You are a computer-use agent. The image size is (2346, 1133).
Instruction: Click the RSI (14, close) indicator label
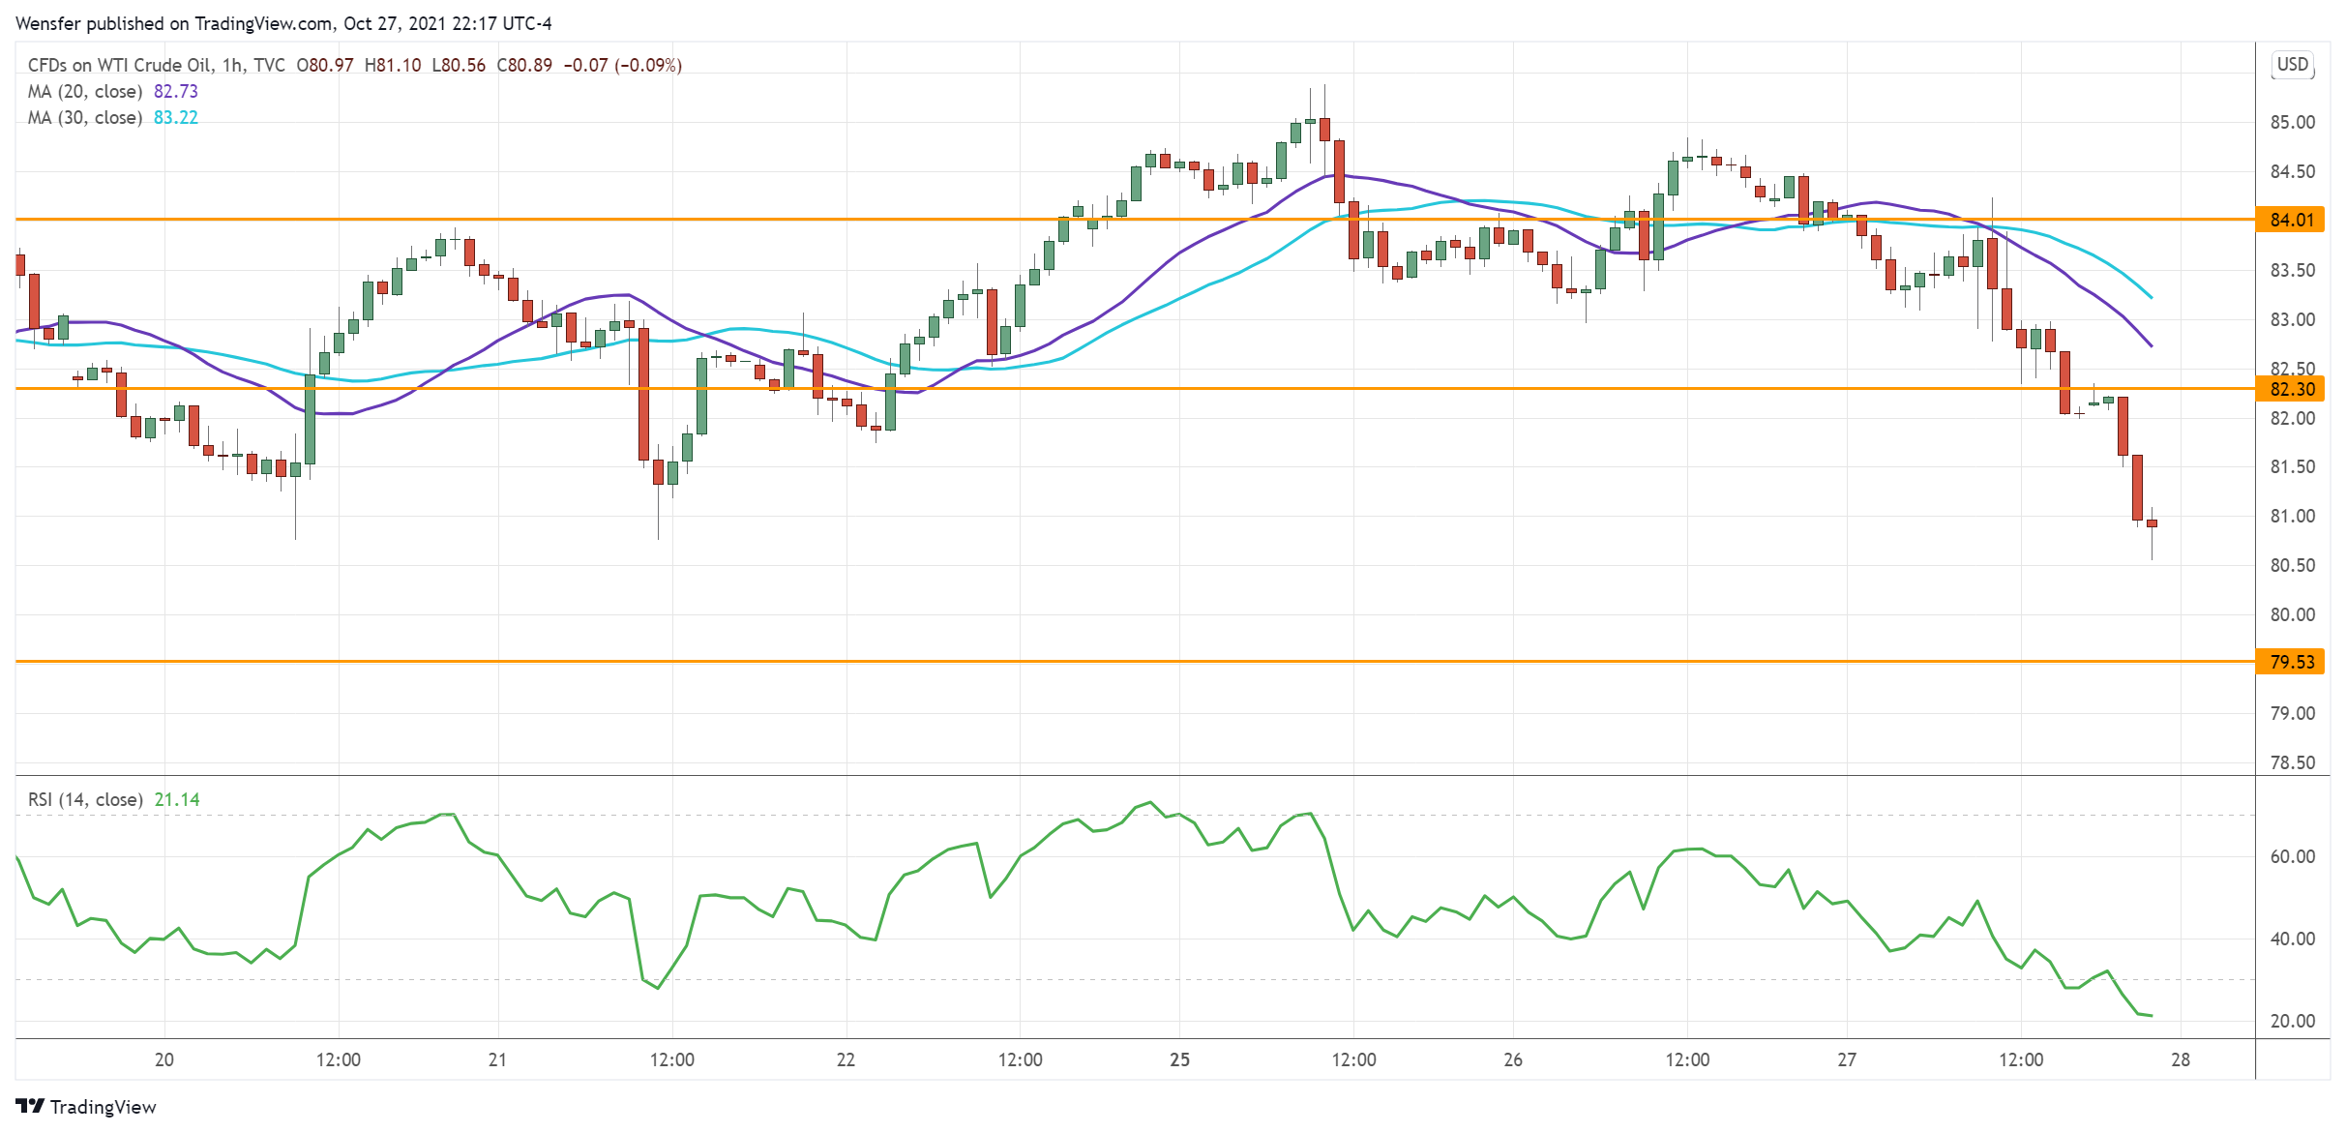tap(85, 799)
